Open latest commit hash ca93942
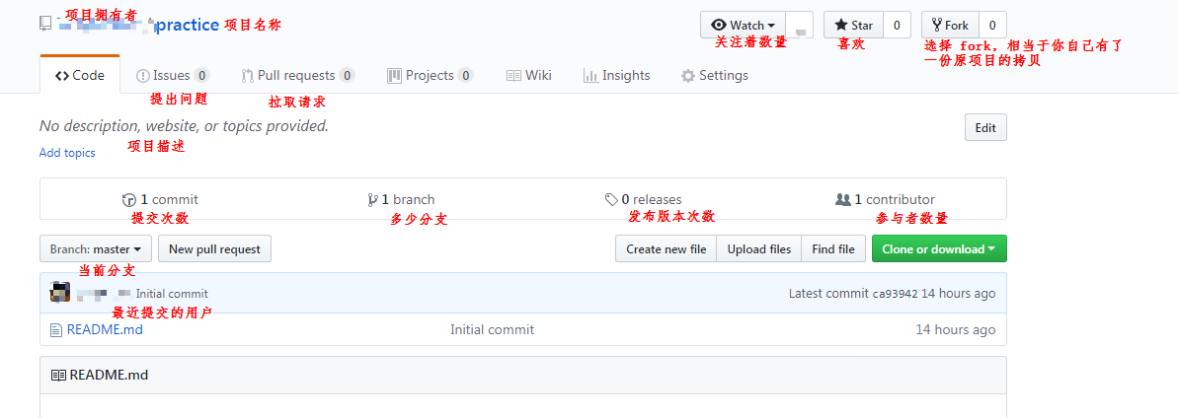The image size is (1178, 418). (895, 294)
